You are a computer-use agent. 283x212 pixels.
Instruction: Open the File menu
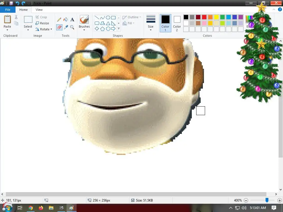(x=8, y=10)
